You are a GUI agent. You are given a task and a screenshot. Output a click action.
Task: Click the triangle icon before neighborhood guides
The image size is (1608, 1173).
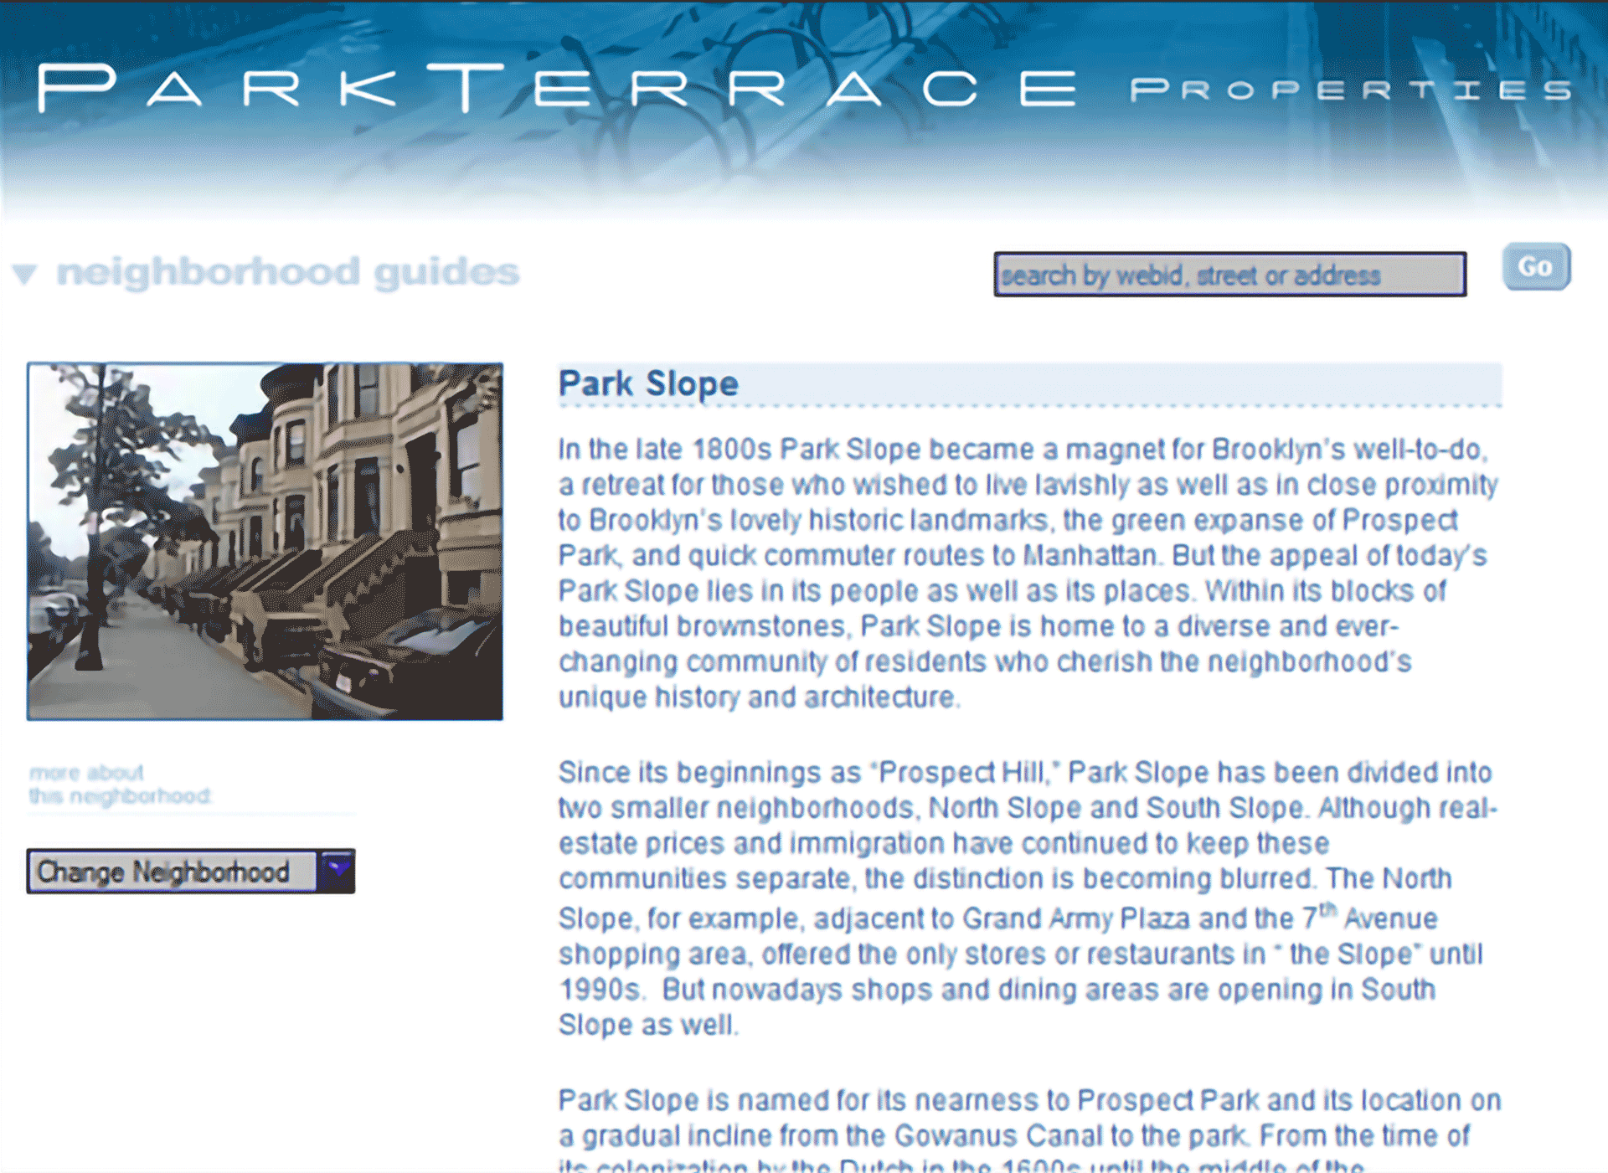coord(28,270)
